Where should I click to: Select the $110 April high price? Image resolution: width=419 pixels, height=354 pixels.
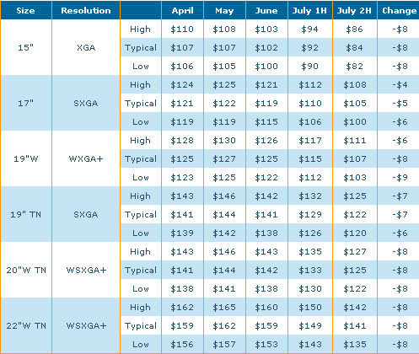(x=182, y=29)
